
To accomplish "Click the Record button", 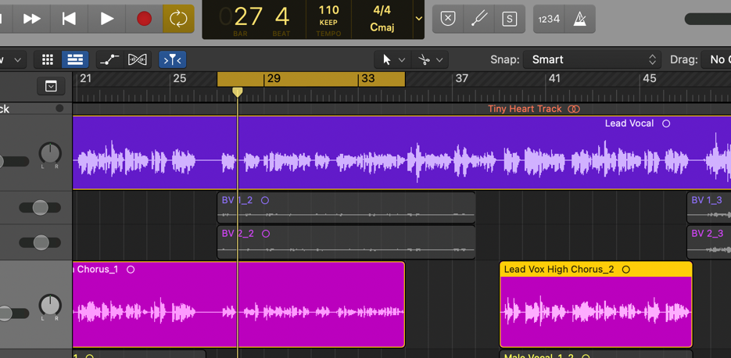I will [144, 19].
